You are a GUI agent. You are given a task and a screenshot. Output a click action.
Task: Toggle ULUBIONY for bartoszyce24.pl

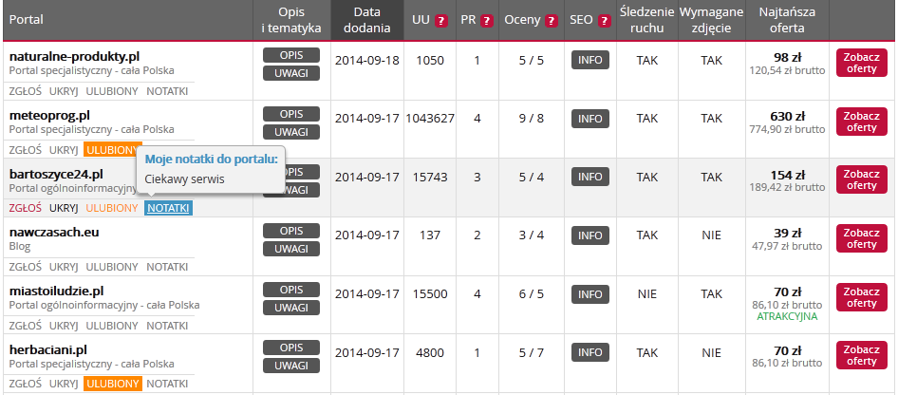pos(112,208)
